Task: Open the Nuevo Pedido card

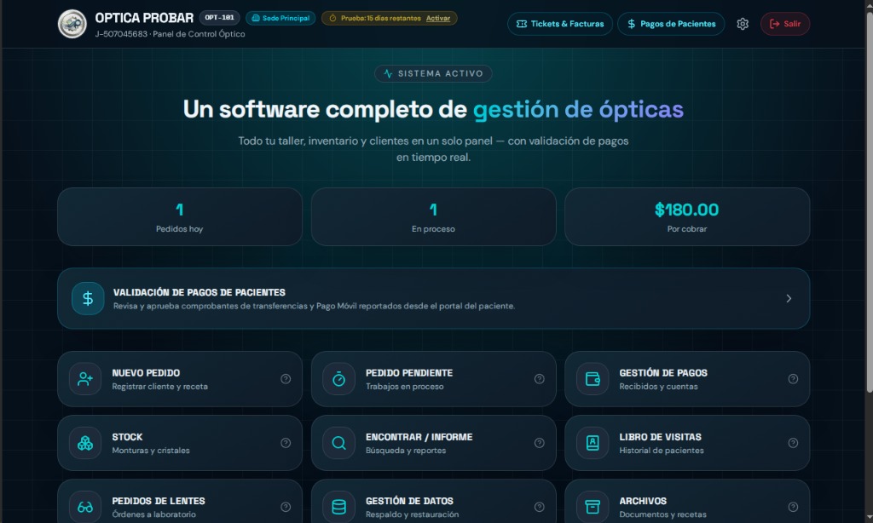Action: [x=180, y=379]
